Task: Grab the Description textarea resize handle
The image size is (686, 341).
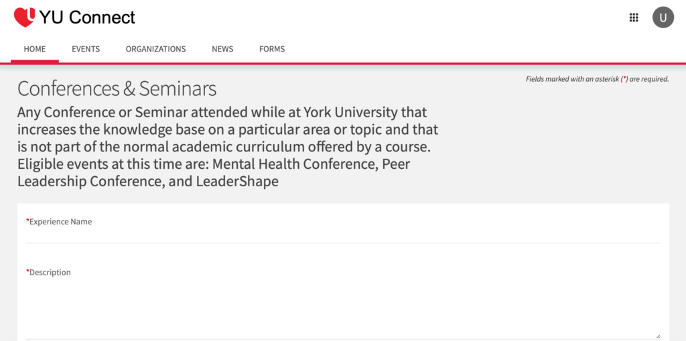Action: (x=658, y=336)
